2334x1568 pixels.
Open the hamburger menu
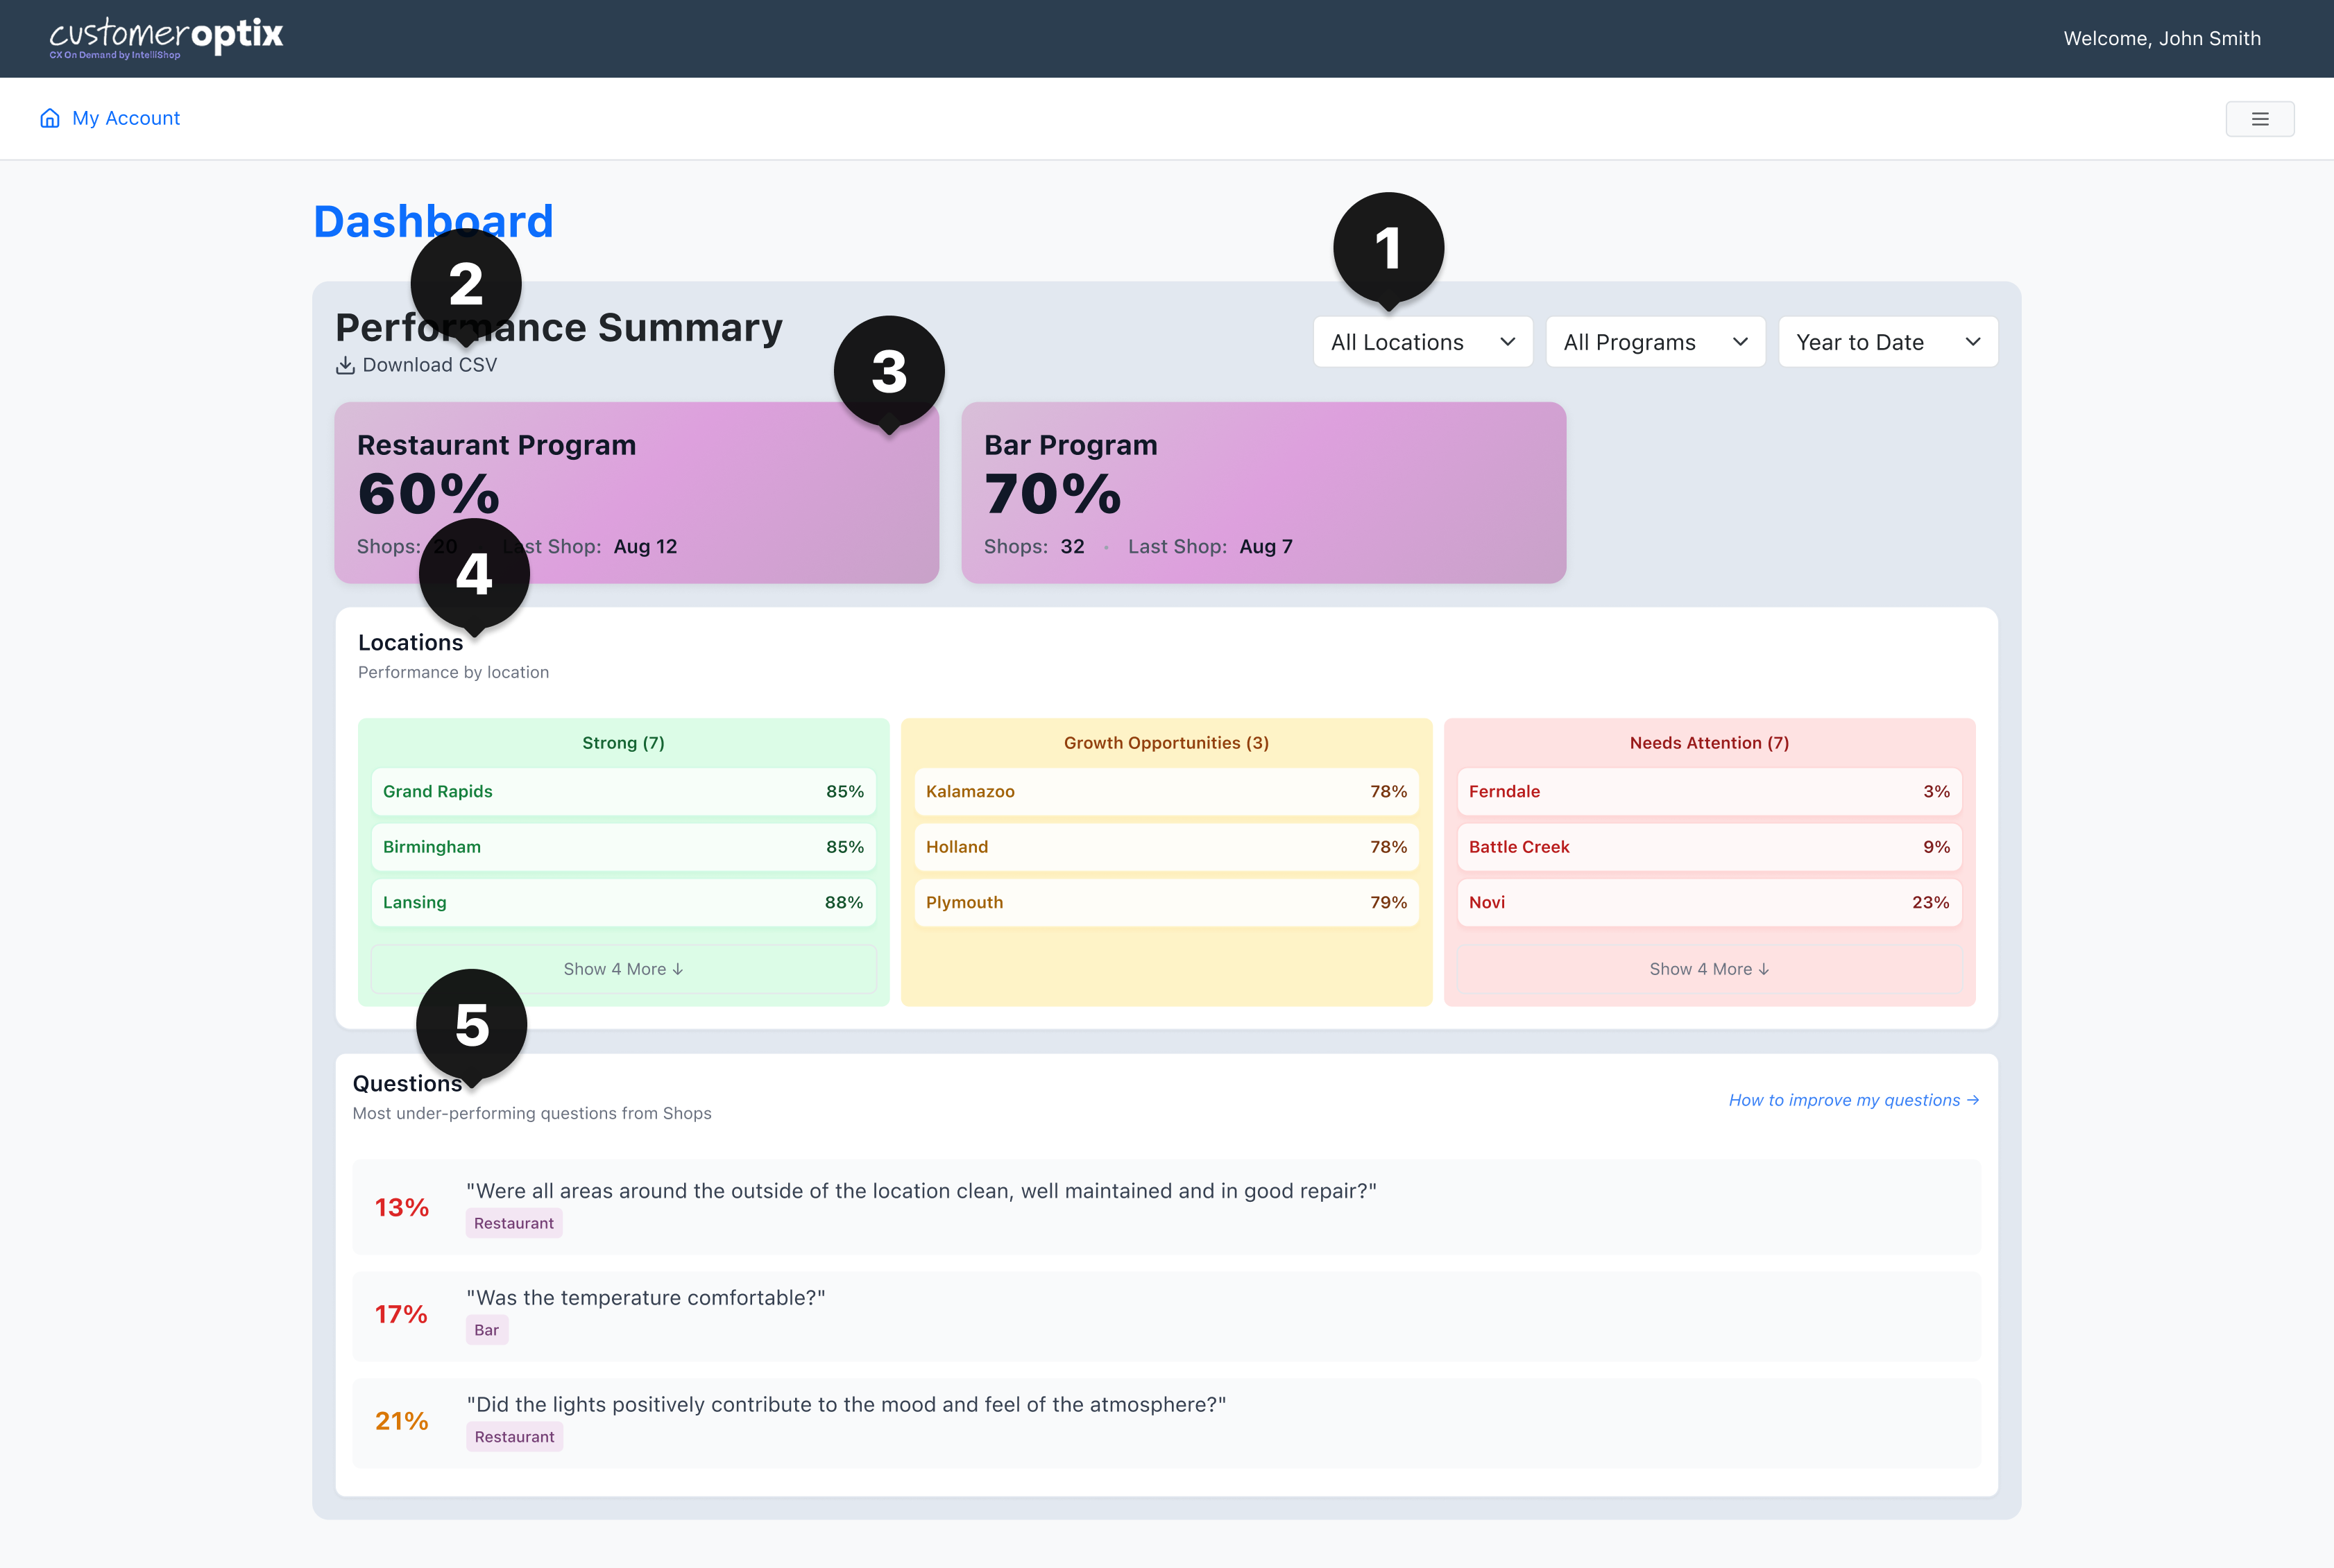pyautogui.click(x=2259, y=119)
